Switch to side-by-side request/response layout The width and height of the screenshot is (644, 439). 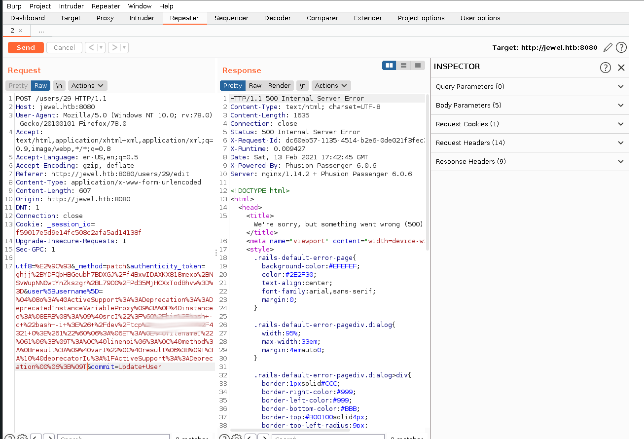pos(389,65)
